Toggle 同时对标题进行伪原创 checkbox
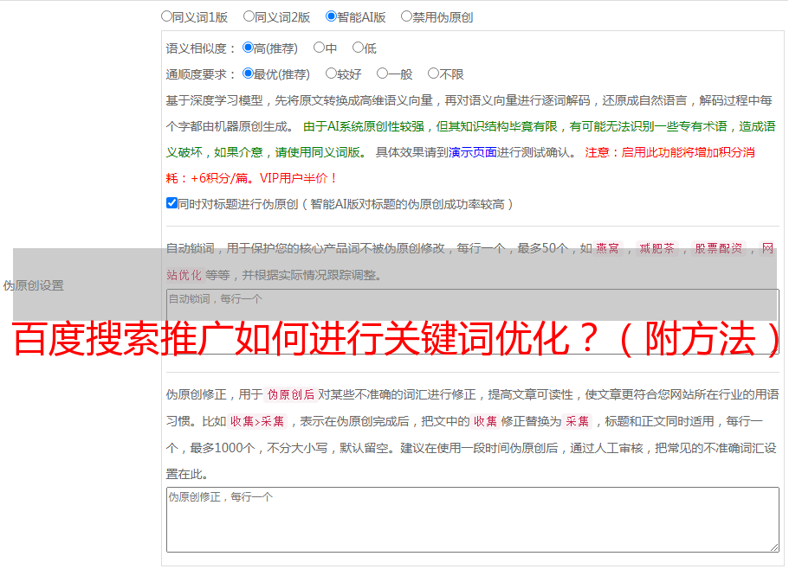The height and width of the screenshot is (569, 789). (171, 203)
